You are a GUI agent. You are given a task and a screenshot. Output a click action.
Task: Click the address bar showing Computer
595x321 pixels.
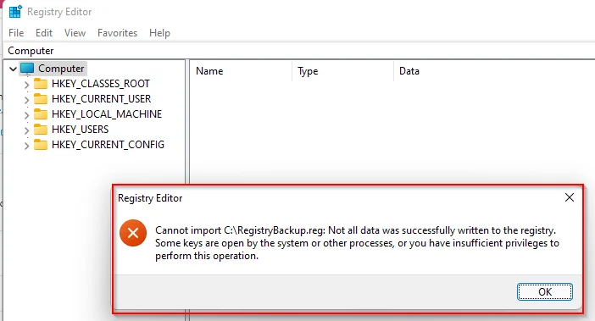(300, 51)
